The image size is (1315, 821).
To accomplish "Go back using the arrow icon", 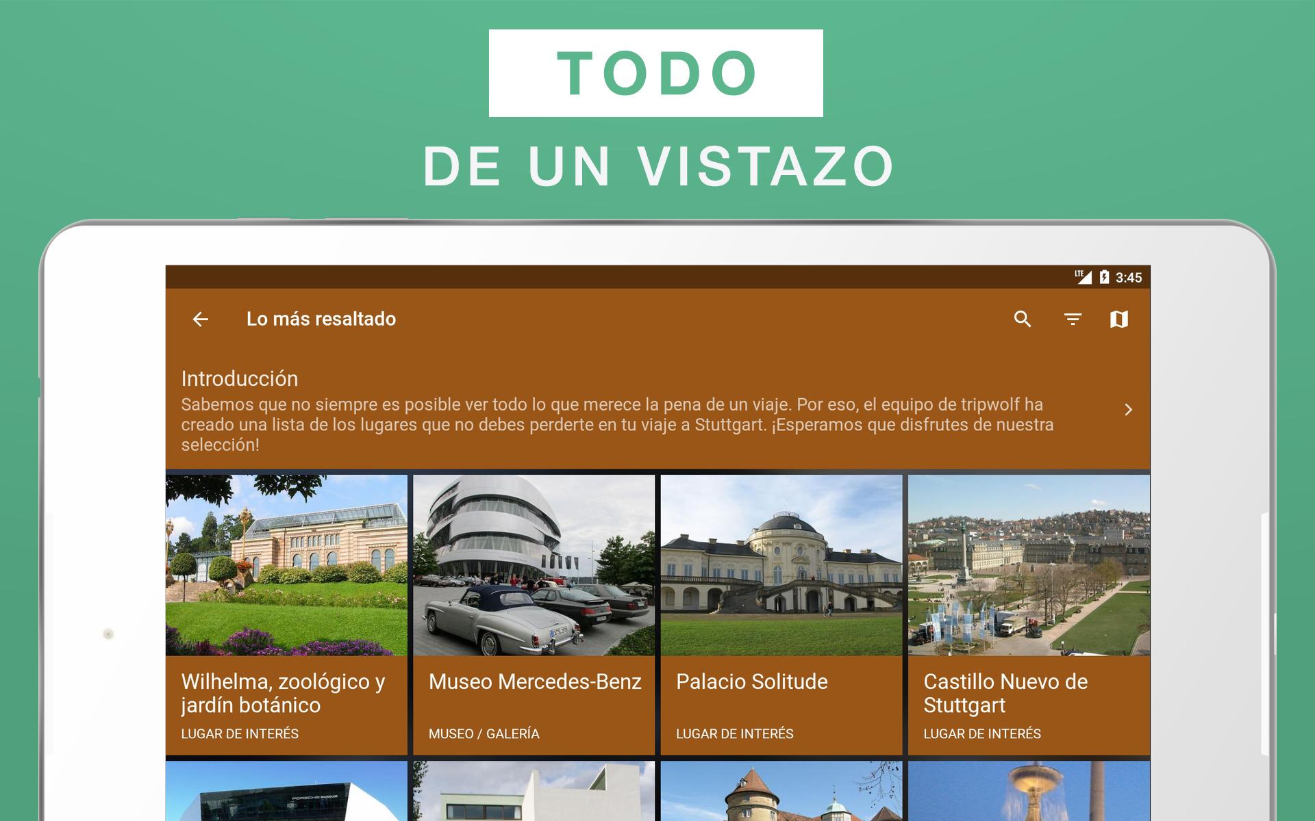I will 200,319.
